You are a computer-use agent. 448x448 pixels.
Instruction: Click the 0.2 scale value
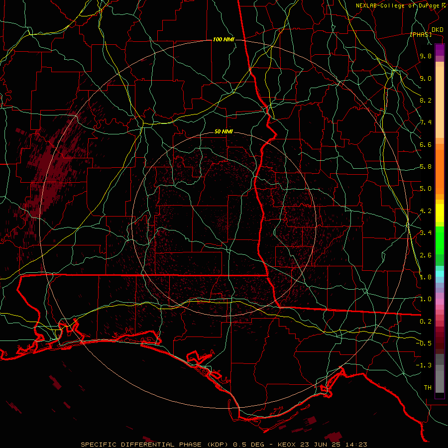pyautogui.click(x=426, y=322)
